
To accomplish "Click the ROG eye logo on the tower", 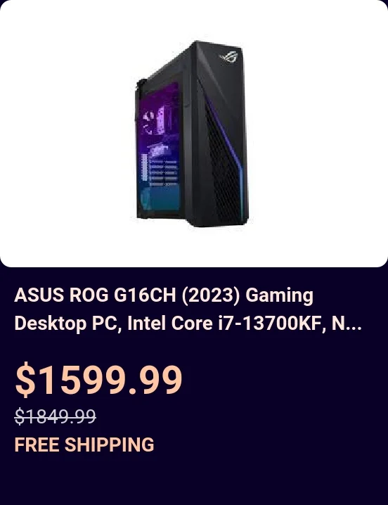I will tap(228, 57).
